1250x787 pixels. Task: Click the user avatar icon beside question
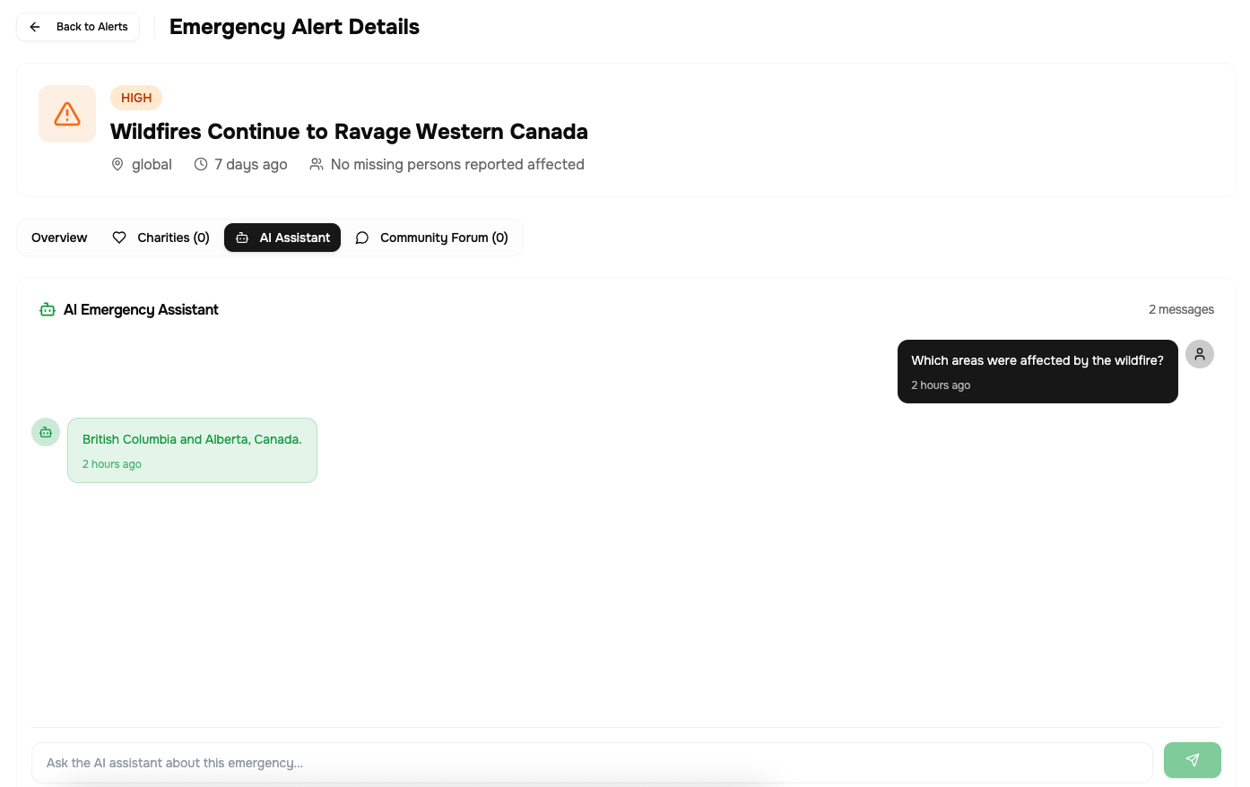coord(1199,354)
